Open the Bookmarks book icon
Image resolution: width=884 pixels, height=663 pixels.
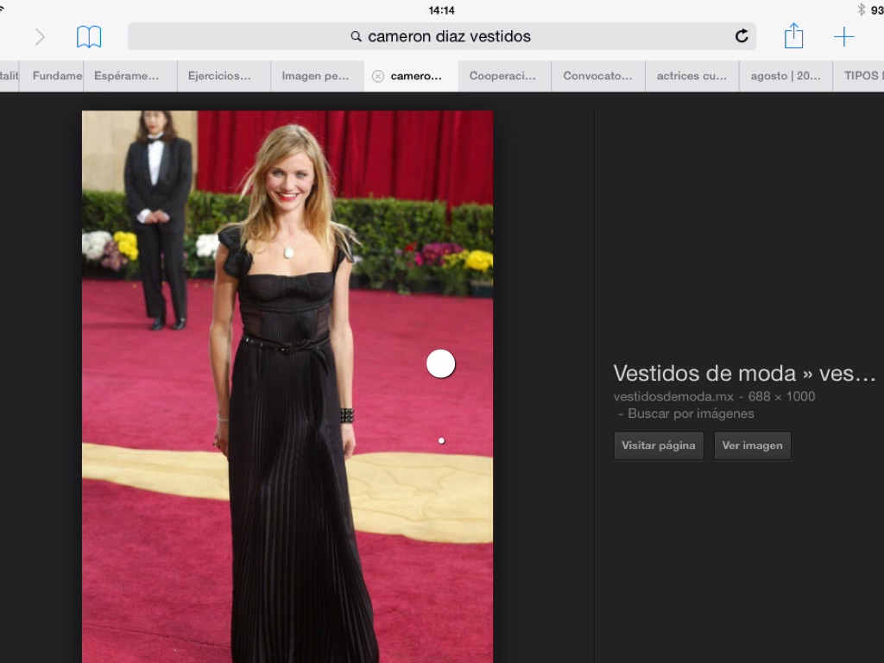point(89,36)
